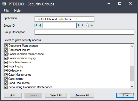Minimize the Security Groups window
The height and width of the screenshot is (101, 138).
click(x=109, y=4)
